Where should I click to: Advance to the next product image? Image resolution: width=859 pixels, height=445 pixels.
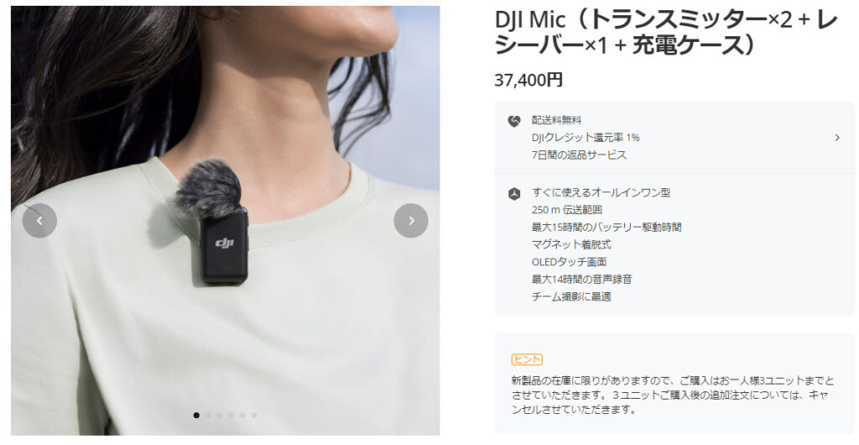(411, 221)
